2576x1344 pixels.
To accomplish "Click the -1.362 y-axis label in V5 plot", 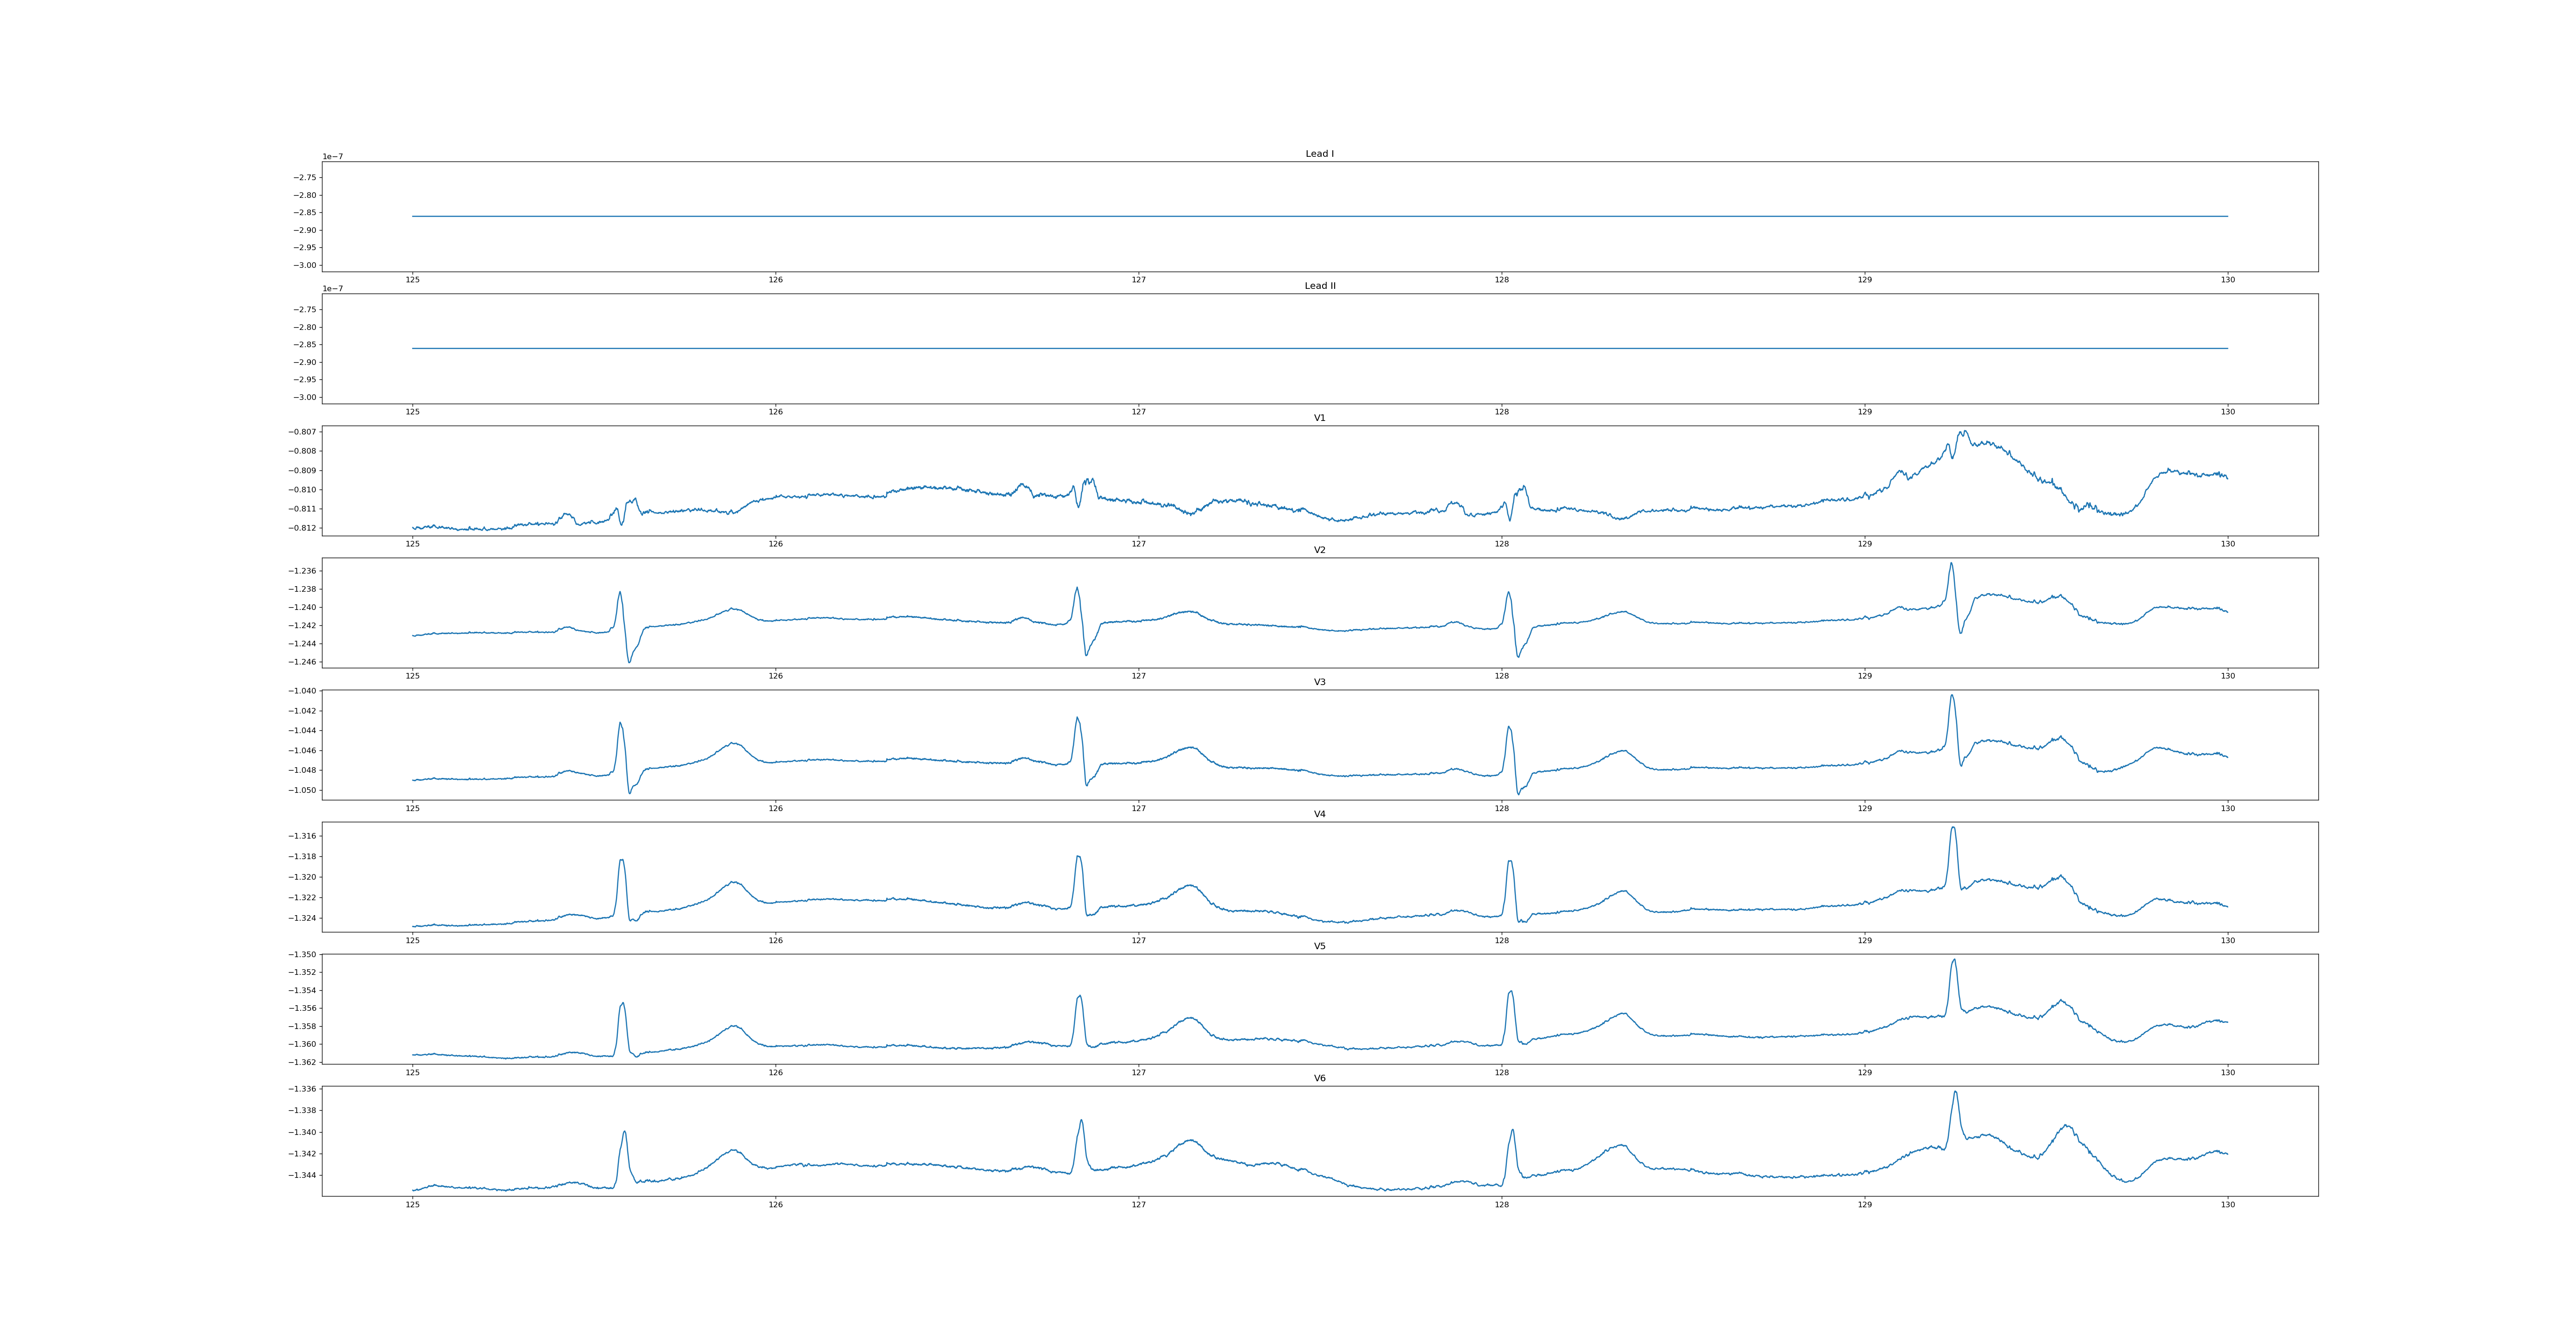I will (302, 1062).
